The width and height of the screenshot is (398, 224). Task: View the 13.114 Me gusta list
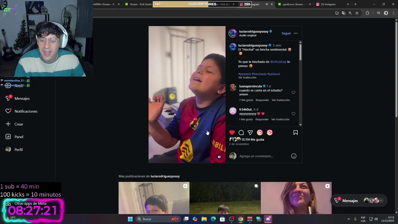tap(252, 140)
